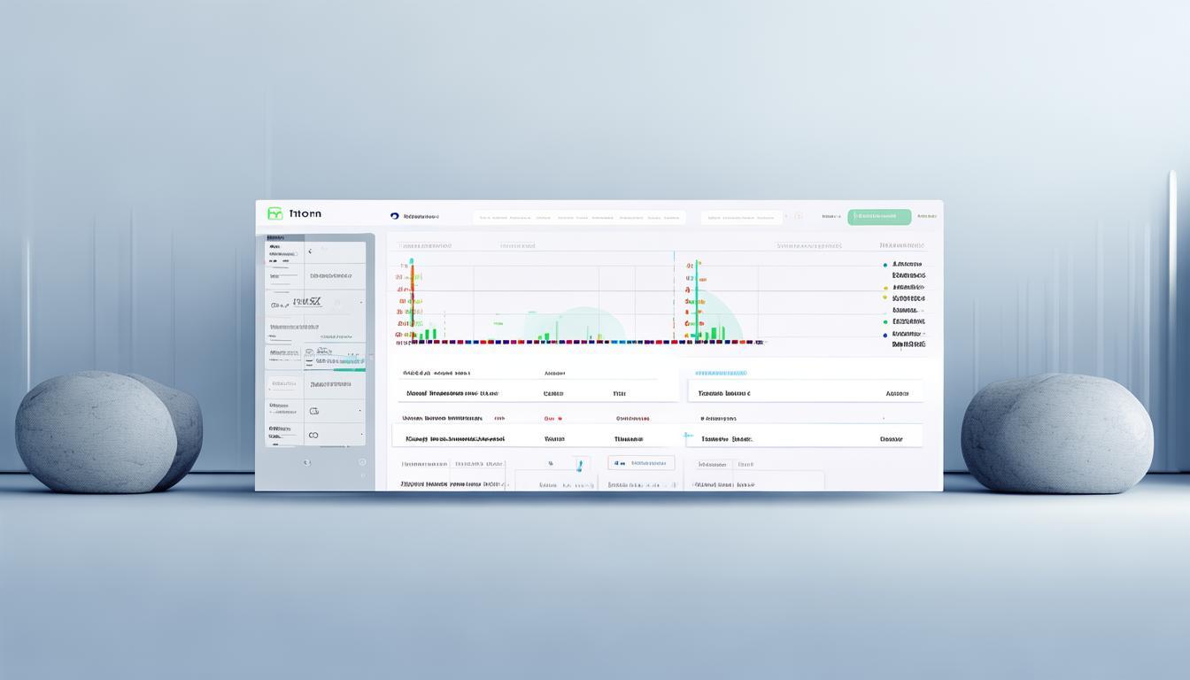Collapse the sidebar using the top left chevron
1190x680 pixels.
(x=310, y=251)
